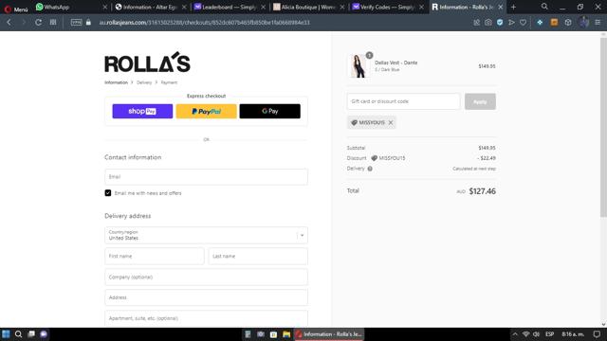Open the volume tray icon
607x341 pixels.
coord(536,334)
